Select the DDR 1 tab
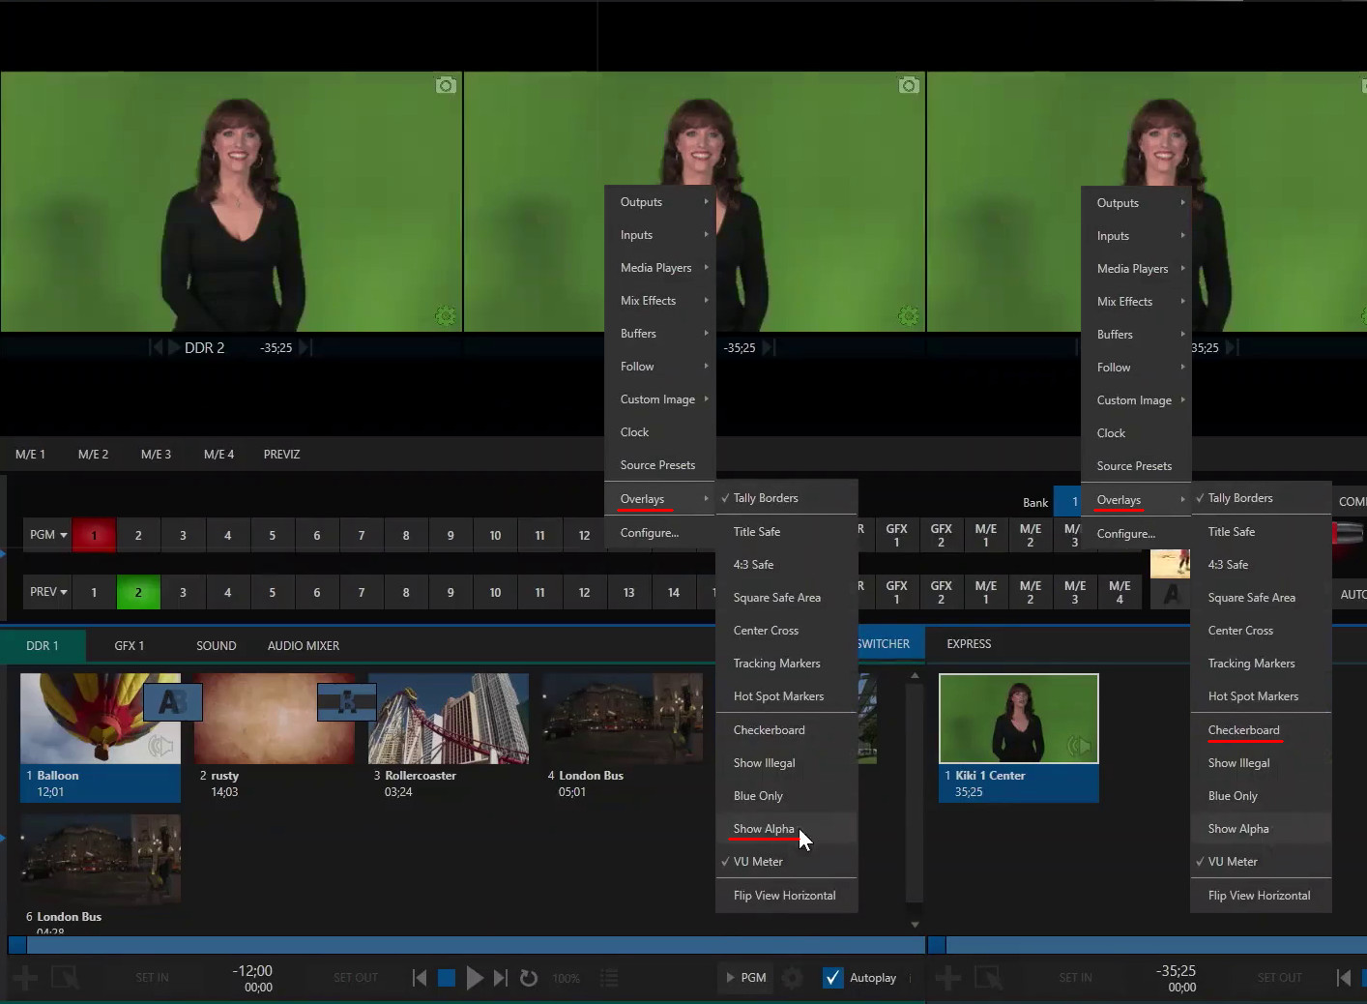Image resolution: width=1367 pixels, height=1004 pixels. [43, 645]
